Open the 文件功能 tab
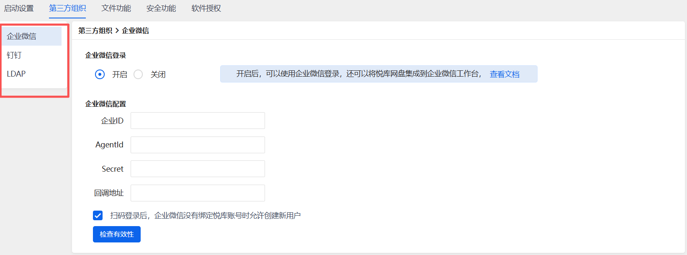687x255 pixels. point(116,8)
